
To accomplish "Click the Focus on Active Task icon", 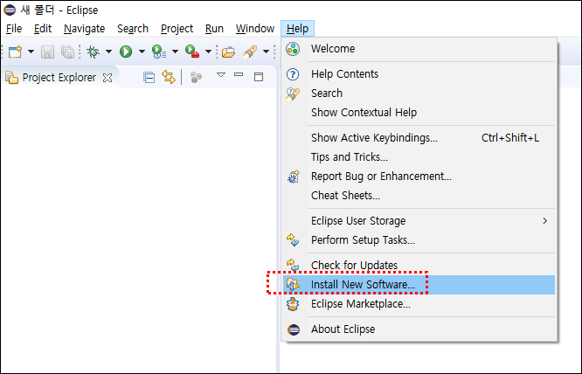I will [196, 77].
